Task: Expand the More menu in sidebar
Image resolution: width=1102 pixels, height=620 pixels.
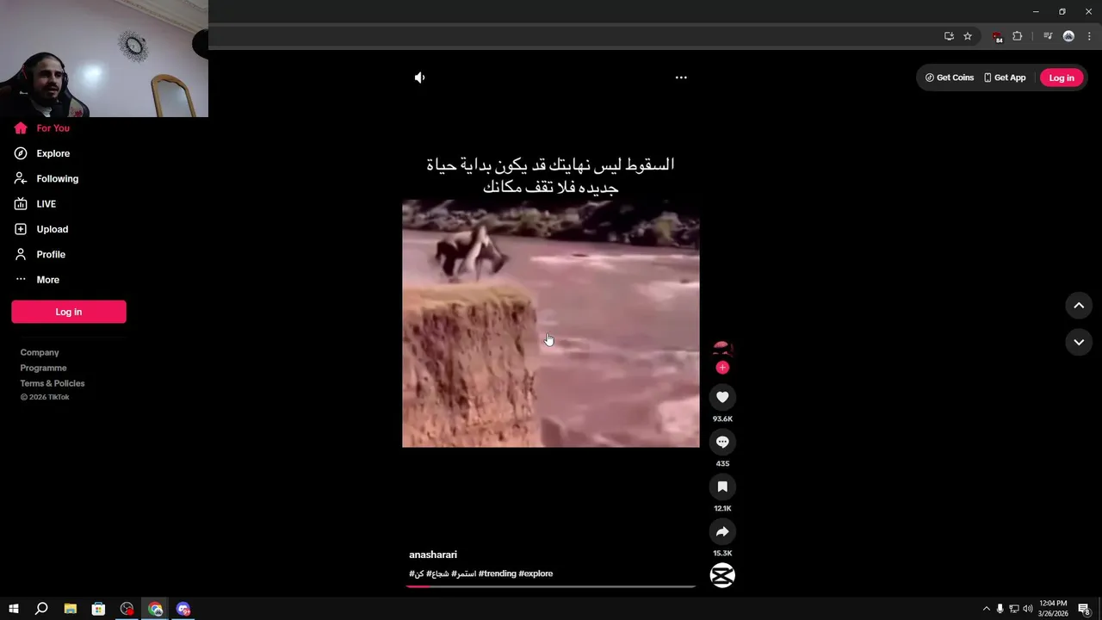Action: tap(47, 280)
